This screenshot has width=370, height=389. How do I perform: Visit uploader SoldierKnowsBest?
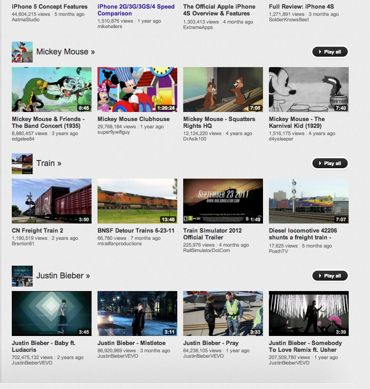click(x=289, y=19)
